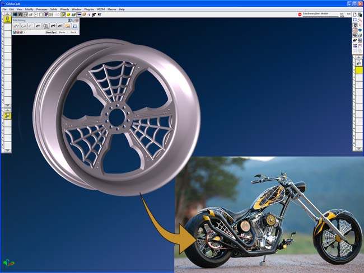Click the blue square icon in Machining palette footer

click(x=14, y=32)
